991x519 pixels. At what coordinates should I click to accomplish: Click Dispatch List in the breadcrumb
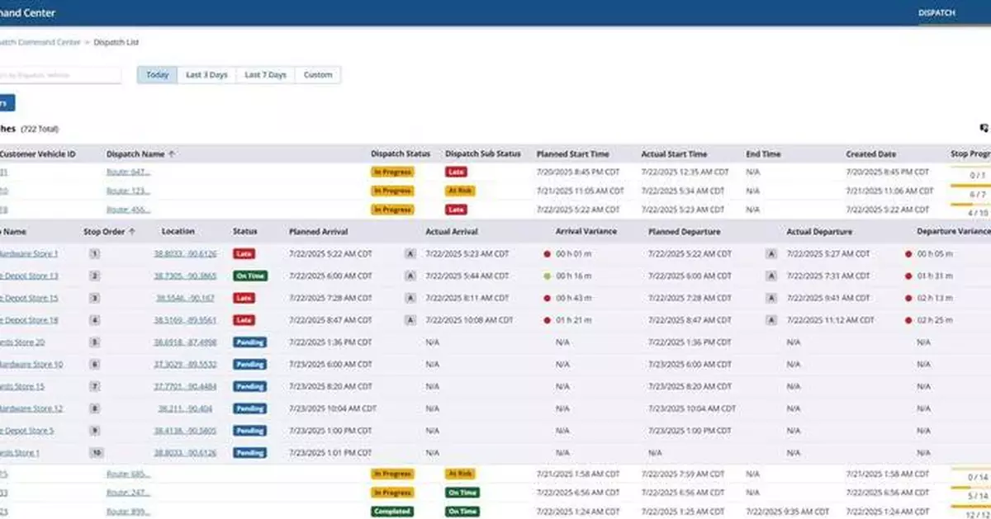(x=116, y=41)
